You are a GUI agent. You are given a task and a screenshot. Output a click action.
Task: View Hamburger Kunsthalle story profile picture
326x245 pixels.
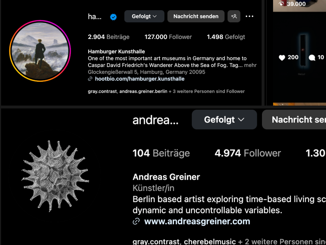(x=40, y=51)
